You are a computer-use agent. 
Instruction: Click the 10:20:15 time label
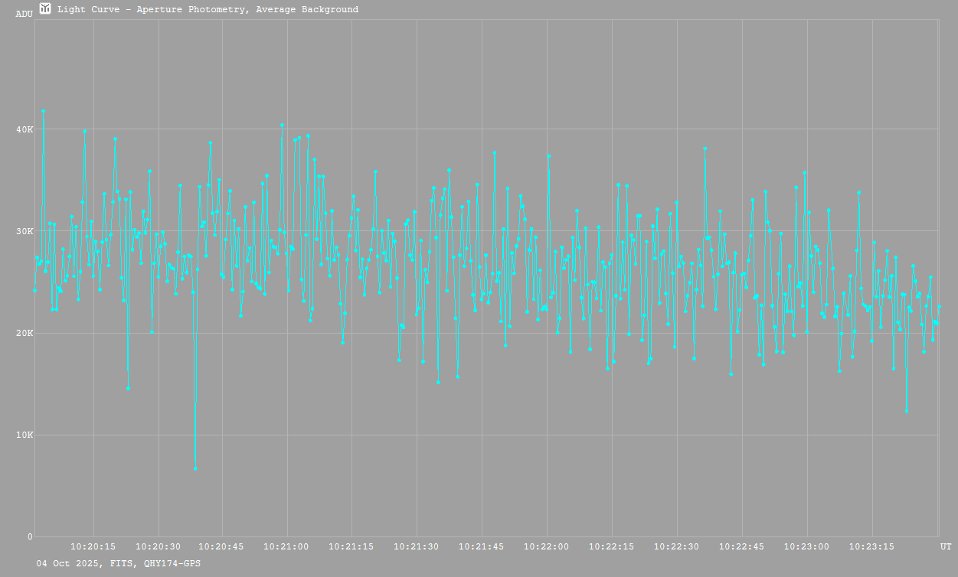(x=93, y=547)
